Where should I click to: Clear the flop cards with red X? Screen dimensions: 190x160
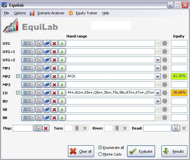point(46,128)
